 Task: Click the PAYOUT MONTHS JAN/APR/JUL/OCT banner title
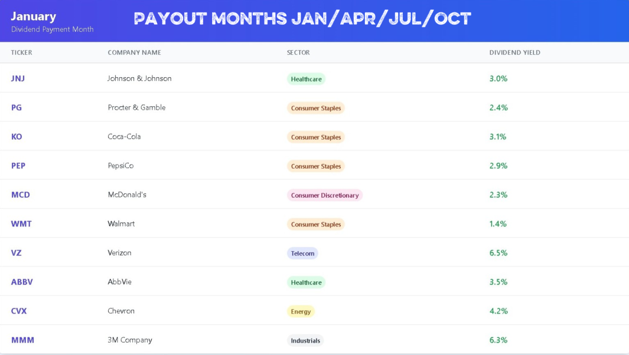coord(302,18)
